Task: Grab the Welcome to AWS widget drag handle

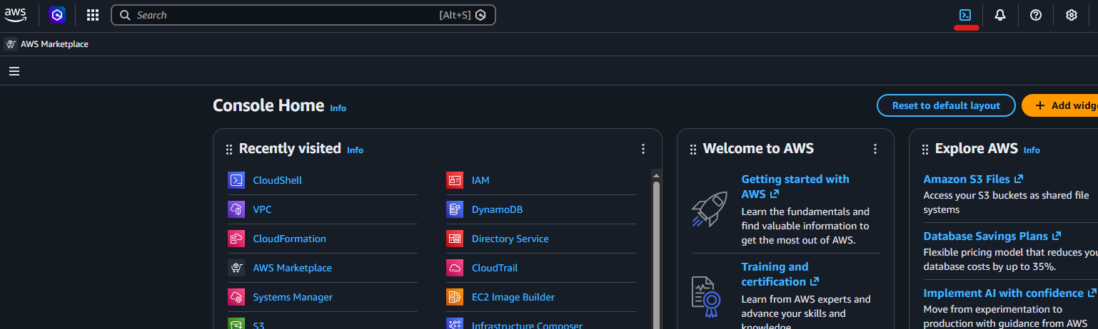Action: [x=693, y=150]
